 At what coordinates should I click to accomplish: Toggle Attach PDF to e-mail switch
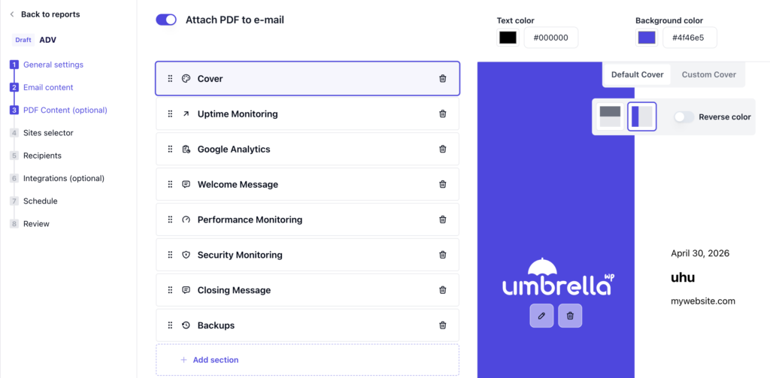[x=166, y=20]
